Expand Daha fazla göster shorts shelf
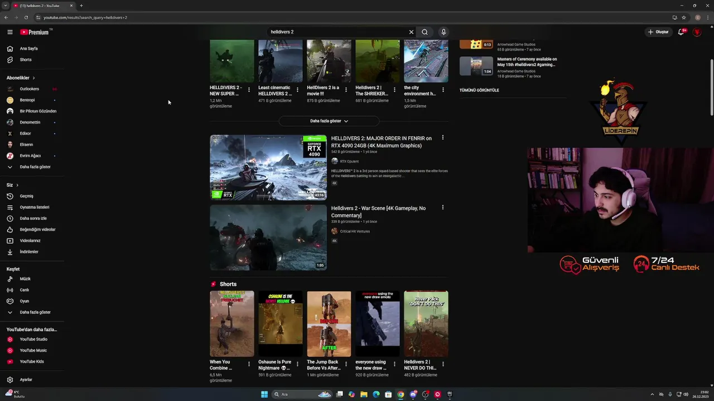This screenshot has height=401, width=714. click(x=329, y=121)
